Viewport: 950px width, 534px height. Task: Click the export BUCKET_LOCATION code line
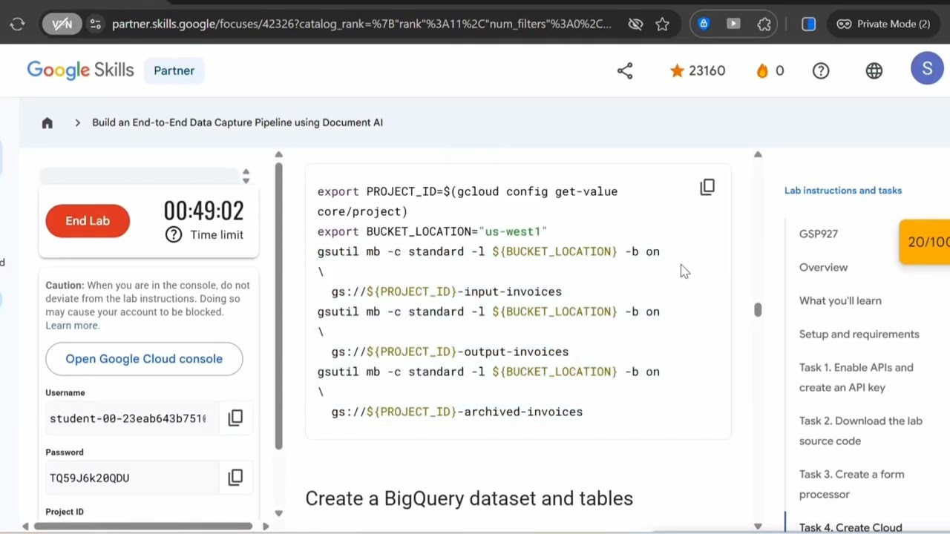pos(432,231)
